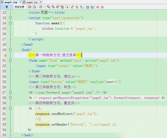Click line number 24 in the gutter
The height and width of the screenshot is (138, 167).
[x=4, y=76]
